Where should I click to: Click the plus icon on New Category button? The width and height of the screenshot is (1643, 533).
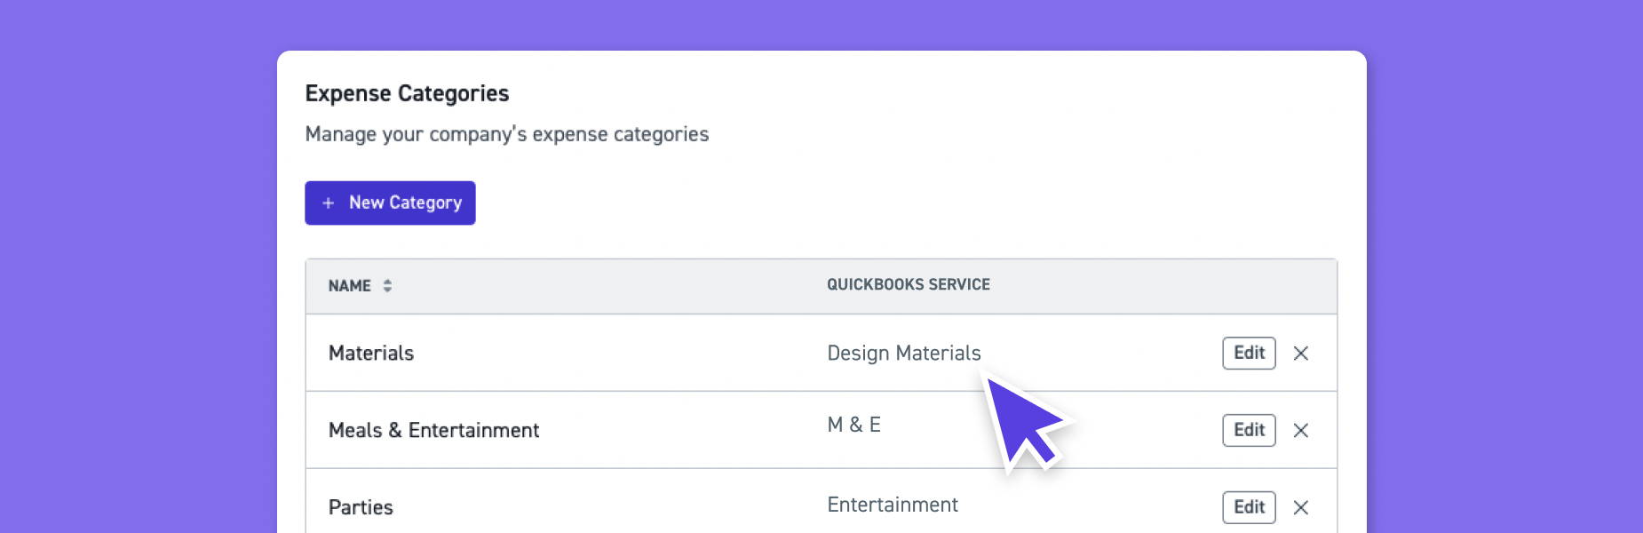click(x=328, y=203)
